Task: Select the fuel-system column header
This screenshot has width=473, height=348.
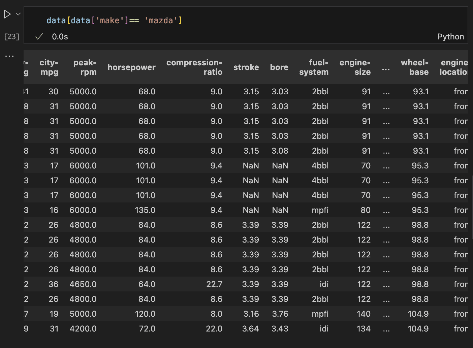Action: click(x=314, y=67)
